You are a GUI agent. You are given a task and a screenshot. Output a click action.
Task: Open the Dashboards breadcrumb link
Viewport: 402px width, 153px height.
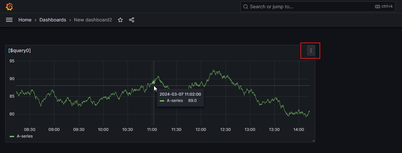point(53,20)
